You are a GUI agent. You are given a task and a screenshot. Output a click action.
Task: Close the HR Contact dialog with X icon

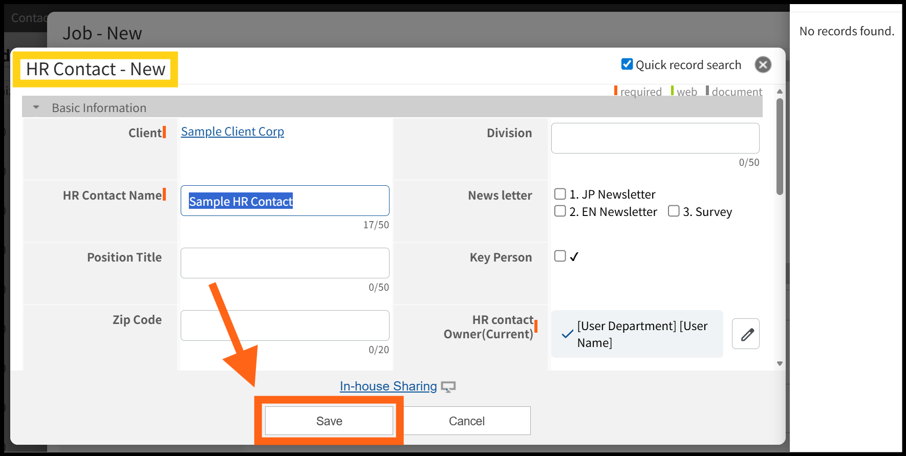(763, 65)
